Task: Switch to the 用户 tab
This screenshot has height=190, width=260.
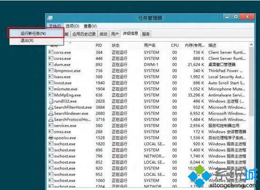Action: pyautogui.click(x=115, y=34)
